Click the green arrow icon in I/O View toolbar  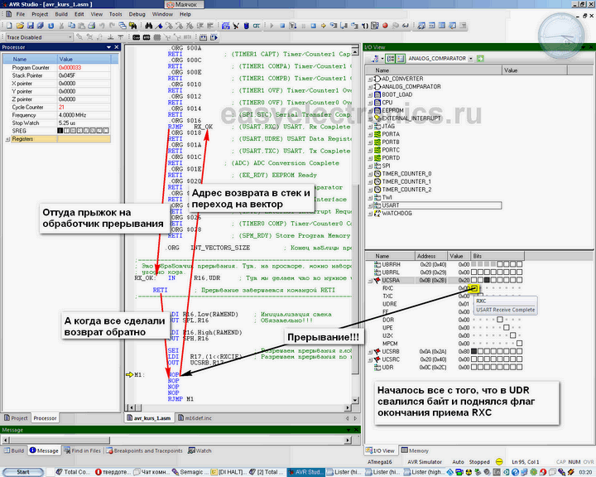pos(480,59)
